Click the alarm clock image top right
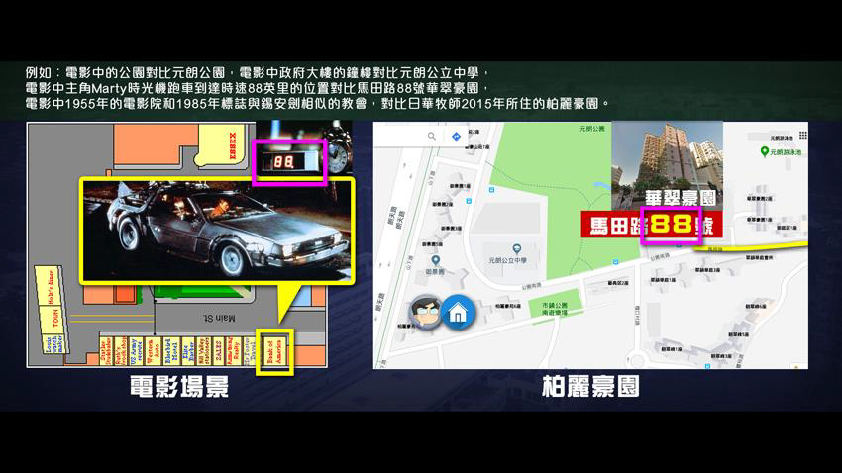This screenshot has height=473, width=842. (340, 152)
